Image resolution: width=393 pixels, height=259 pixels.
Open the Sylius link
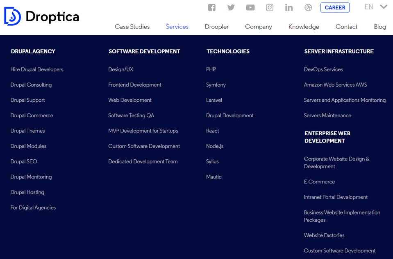pyautogui.click(x=212, y=162)
